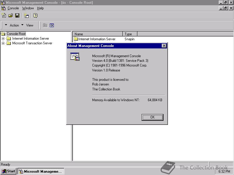Click the Microsoft Transaction Server folder icon
This screenshot has height=175, width=234.
coord(9,43)
